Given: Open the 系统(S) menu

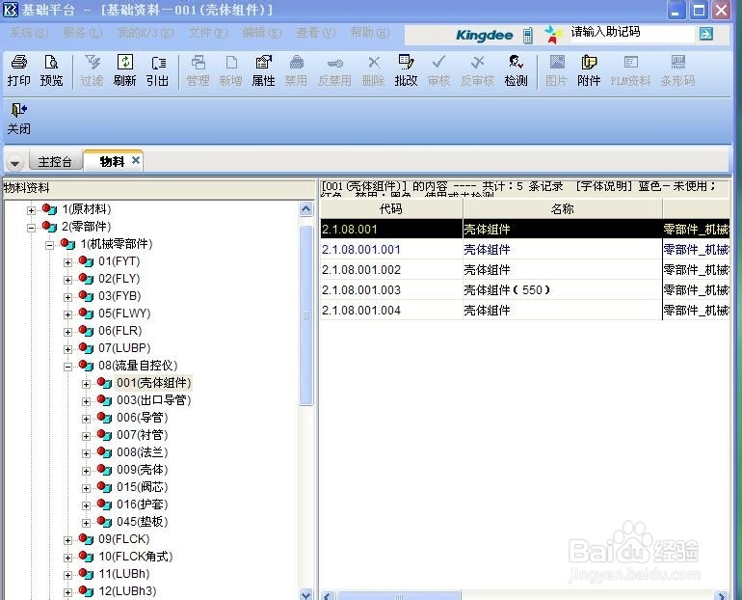Looking at the screenshot, I should click(29, 33).
